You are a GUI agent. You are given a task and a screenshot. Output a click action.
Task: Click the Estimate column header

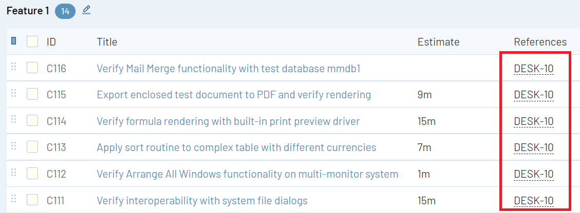(x=438, y=42)
